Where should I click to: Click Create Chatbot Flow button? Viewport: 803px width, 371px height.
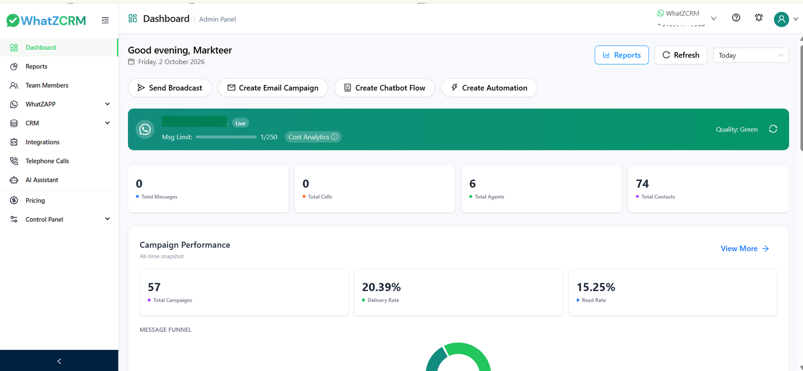[384, 88]
